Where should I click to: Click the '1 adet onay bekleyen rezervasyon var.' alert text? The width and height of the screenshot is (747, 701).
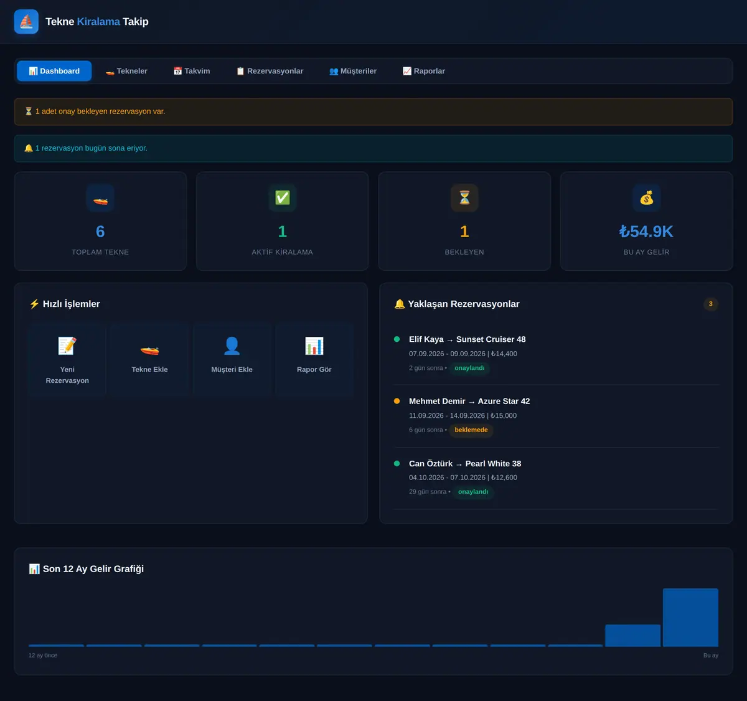[x=100, y=111]
